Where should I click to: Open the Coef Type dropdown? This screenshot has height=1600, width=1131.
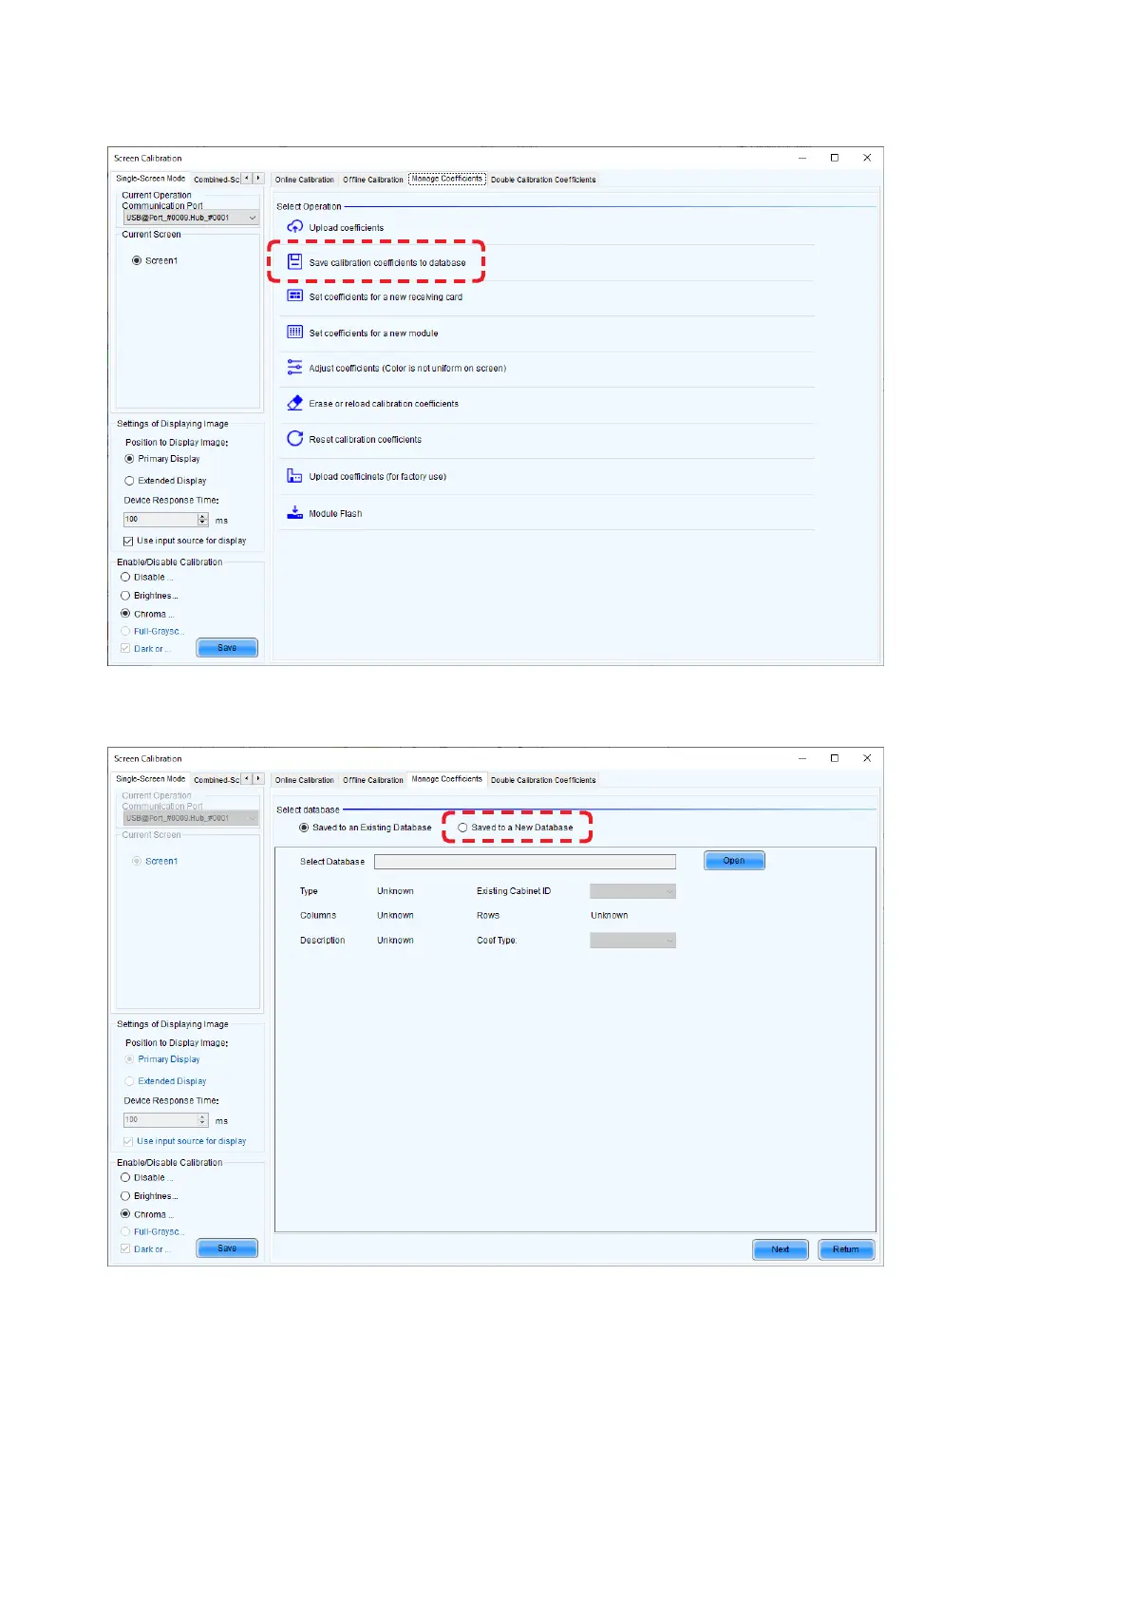pos(632,941)
